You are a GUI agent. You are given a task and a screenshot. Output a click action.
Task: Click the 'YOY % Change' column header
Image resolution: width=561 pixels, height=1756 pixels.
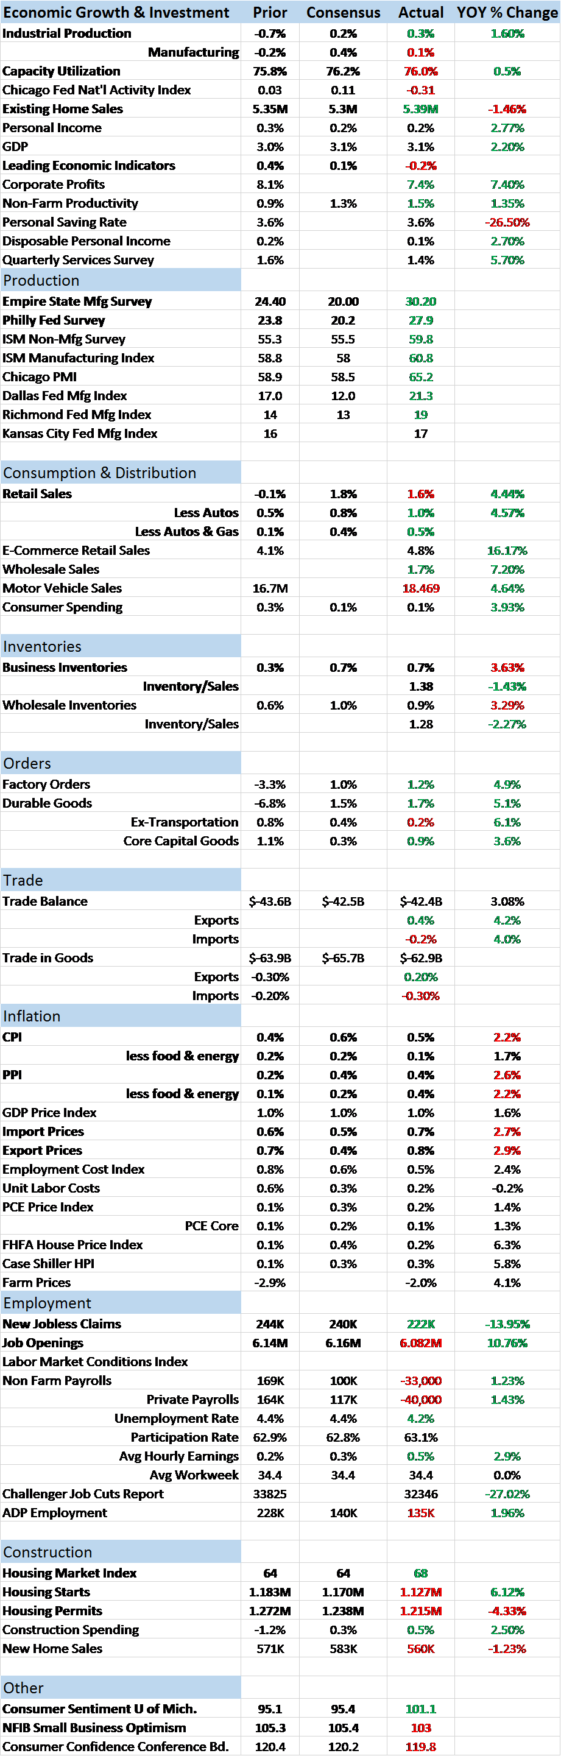tap(507, 12)
